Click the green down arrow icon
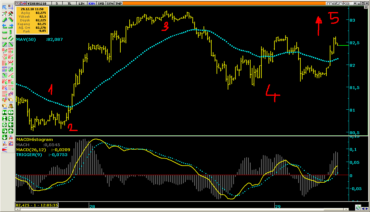This screenshot has width=370, height=212. (x=5, y=137)
